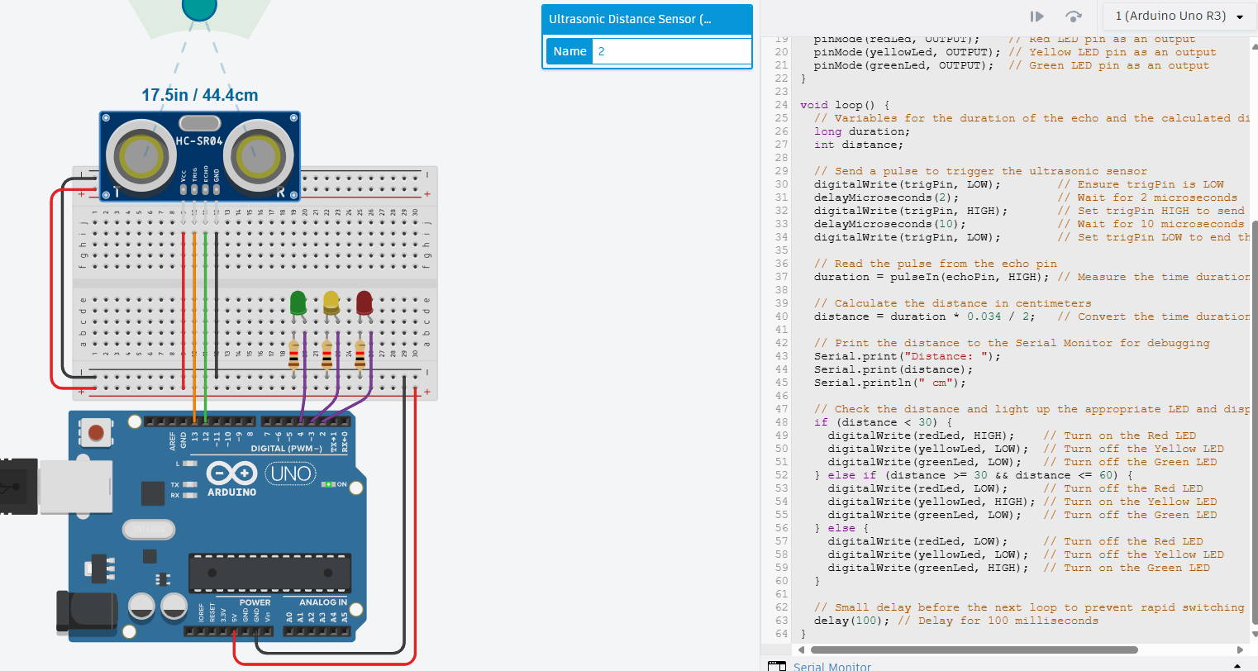1258x671 pixels.
Task: Click line 33 delayMicroseconds(10)
Action: click(890, 224)
